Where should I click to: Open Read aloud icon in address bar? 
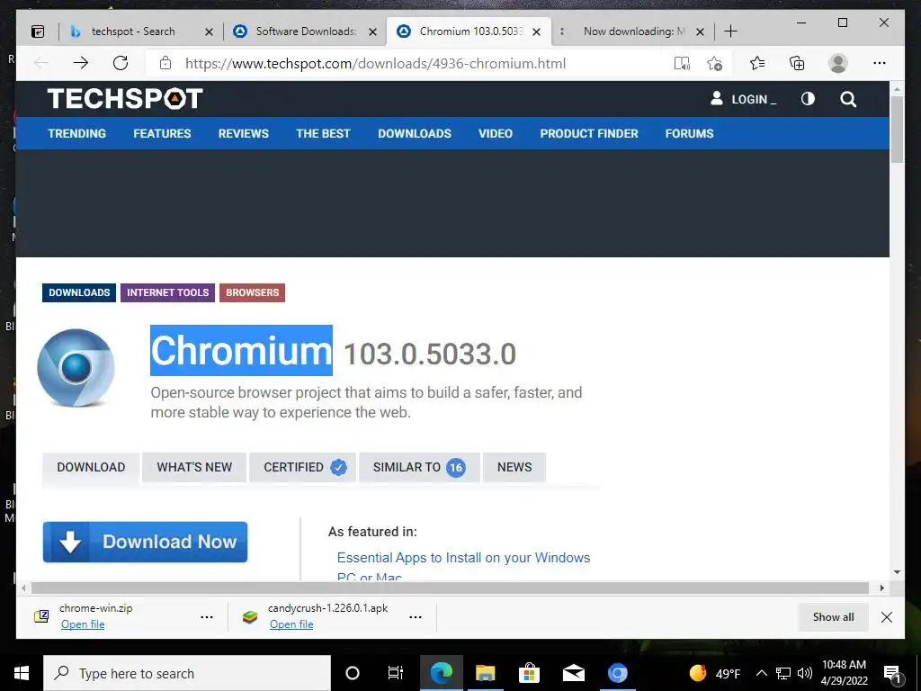point(682,63)
